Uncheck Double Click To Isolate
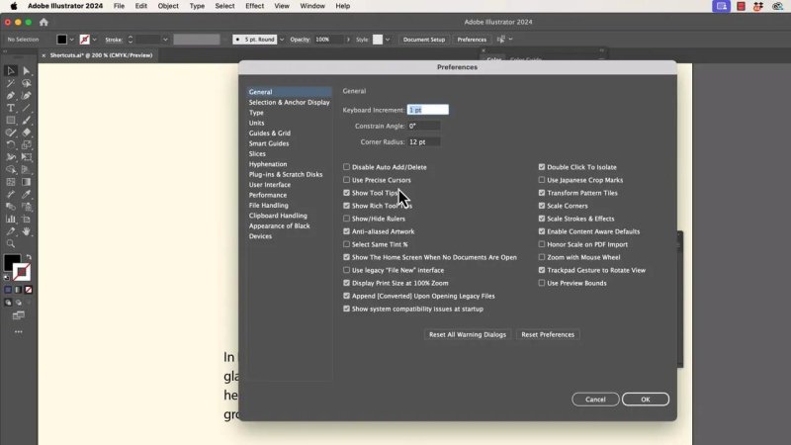 coord(542,167)
